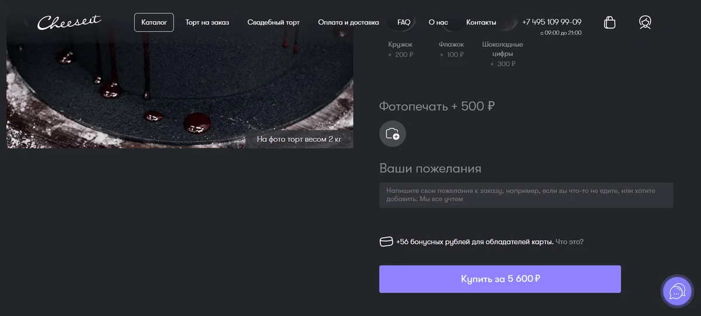Focus the Ваши пожелания text field
Image resolution: width=701 pixels, height=316 pixels.
(x=526, y=195)
